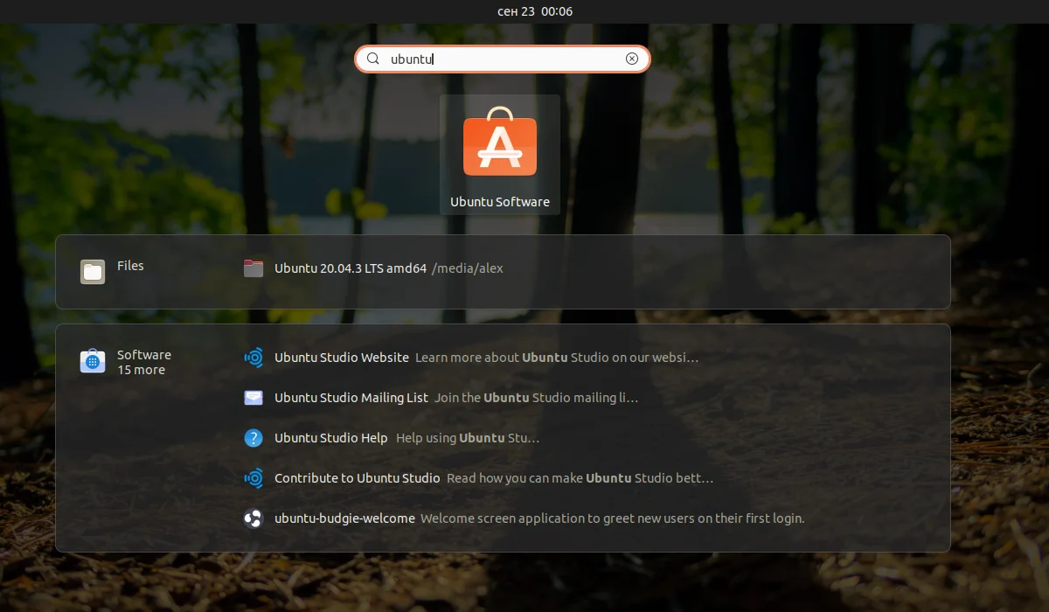Click the 'Help using Ubuntu Stu…' description
1049x612 pixels.
(468, 438)
